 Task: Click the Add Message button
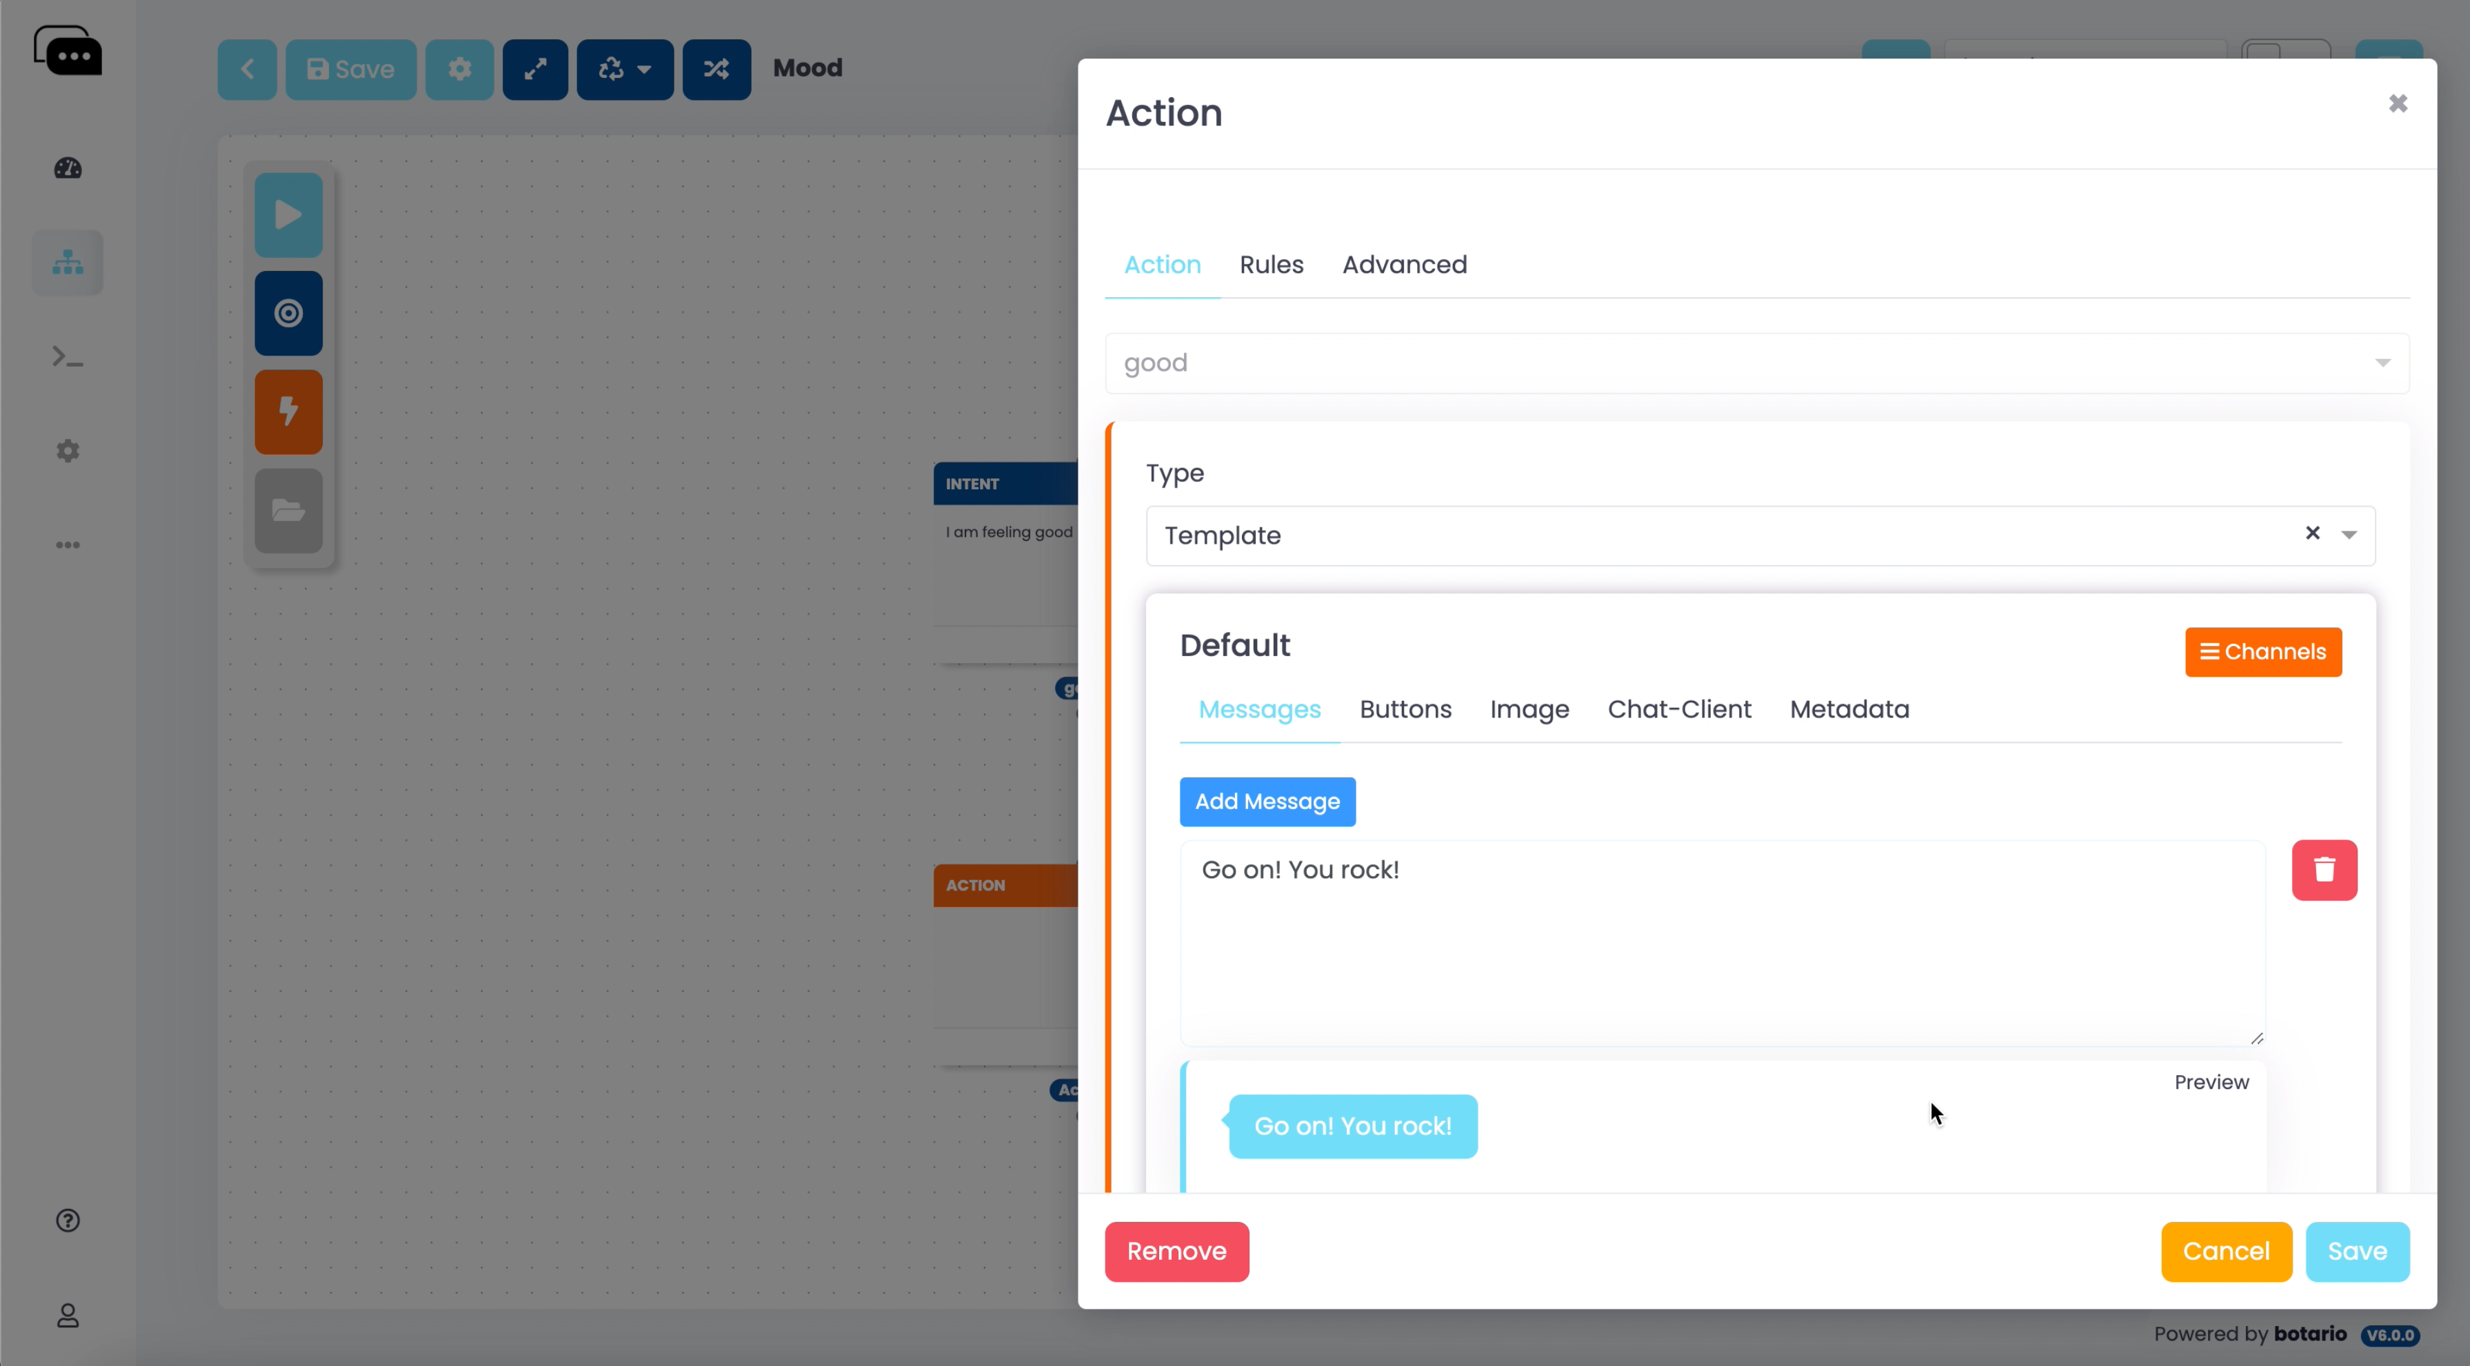(x=1267, y=802)
